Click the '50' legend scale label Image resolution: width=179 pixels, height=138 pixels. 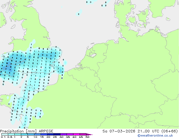point(87,137)
